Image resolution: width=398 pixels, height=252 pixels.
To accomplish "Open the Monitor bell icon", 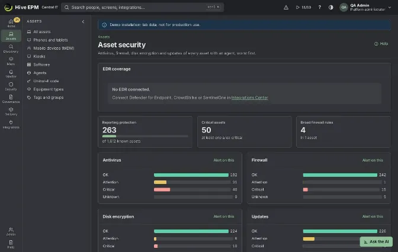I will [x=11, y=73].
